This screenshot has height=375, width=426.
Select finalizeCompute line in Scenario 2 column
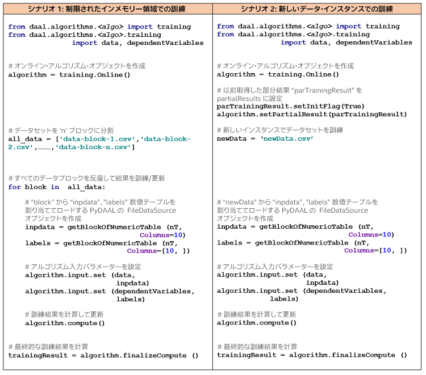[312, 355]
